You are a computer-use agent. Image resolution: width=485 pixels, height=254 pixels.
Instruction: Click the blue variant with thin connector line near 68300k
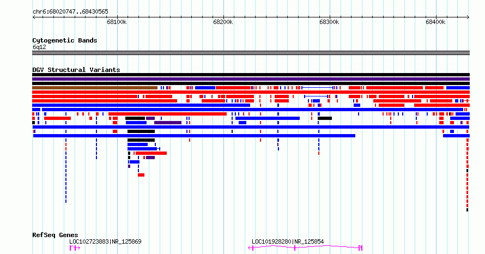(317, 88)
